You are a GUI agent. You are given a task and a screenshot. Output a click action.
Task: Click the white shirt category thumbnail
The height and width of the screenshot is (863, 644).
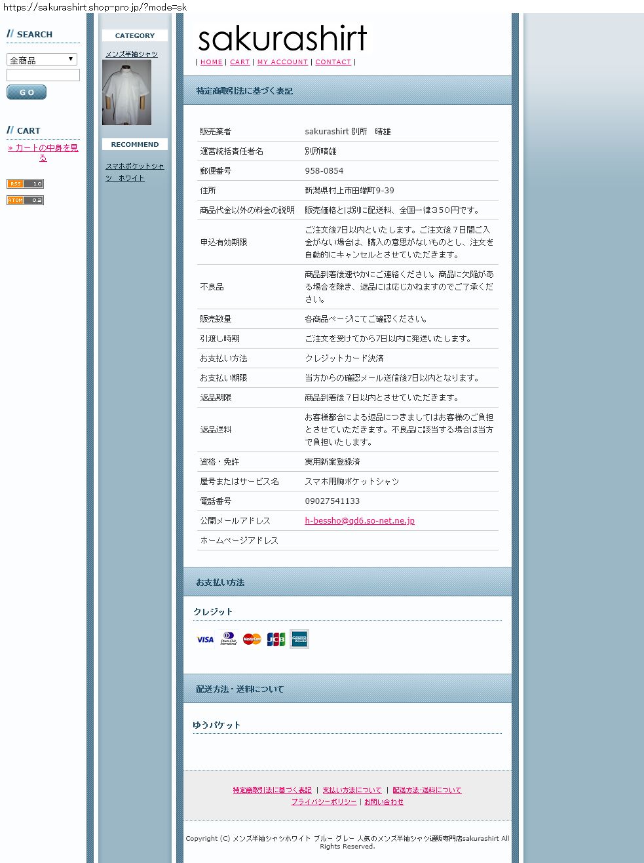click(126, 92)
